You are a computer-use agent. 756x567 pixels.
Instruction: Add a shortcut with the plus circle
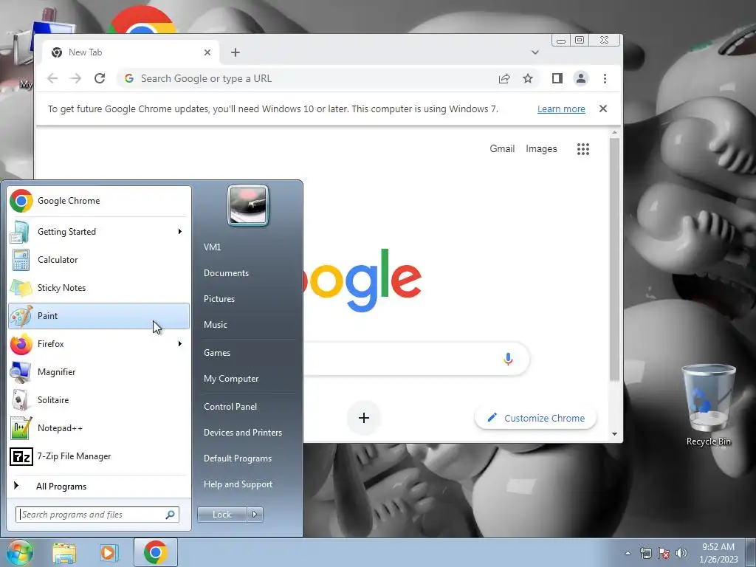(x=364, y=418)
